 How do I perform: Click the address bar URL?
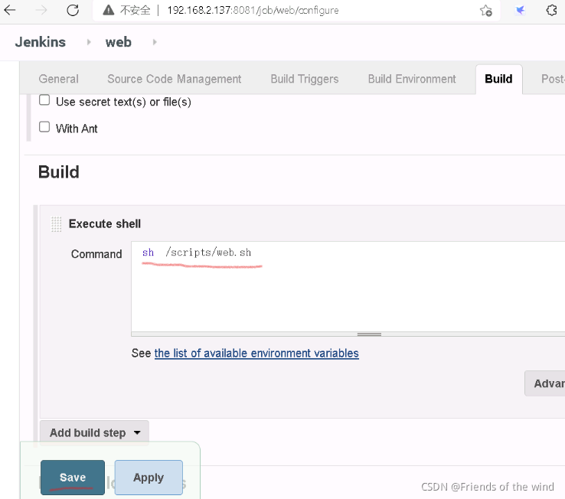(x=253, y=10)
